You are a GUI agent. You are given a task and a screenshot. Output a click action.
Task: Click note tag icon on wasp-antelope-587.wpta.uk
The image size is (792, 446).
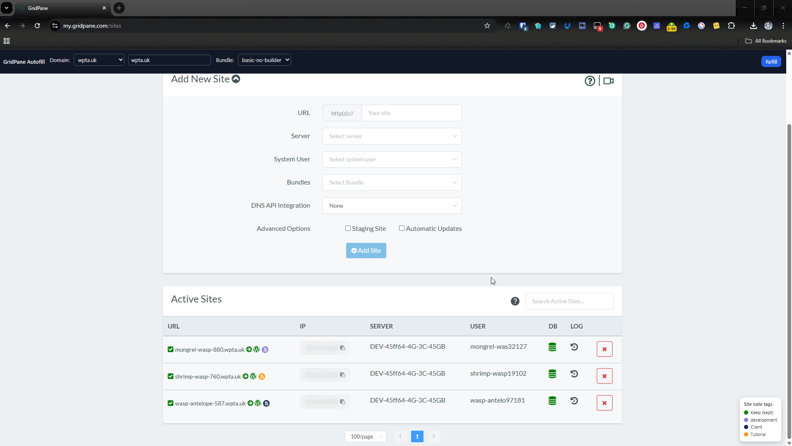(x=267, y=403)
